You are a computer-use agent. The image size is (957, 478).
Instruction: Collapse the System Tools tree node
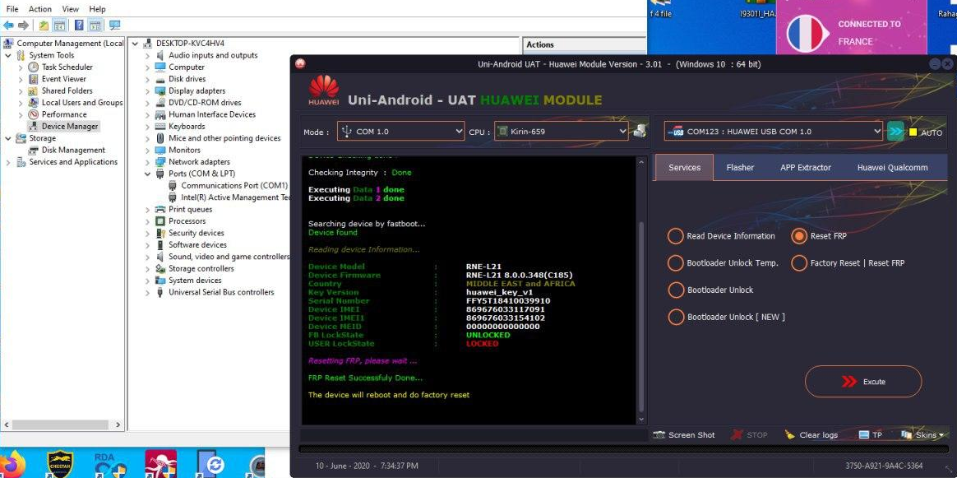pyautogui.click(x=8, y=56)
